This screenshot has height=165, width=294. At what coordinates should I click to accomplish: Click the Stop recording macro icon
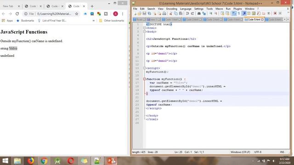coord(280,13)
